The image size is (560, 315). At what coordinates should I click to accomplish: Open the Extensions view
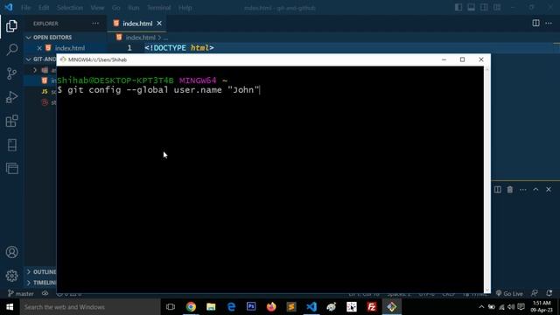(11, 121)
